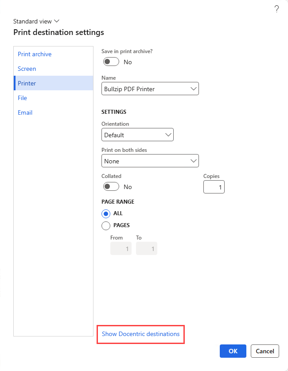
Task: Expand the Orientation dropdown
Action: [x=137, y=135]
